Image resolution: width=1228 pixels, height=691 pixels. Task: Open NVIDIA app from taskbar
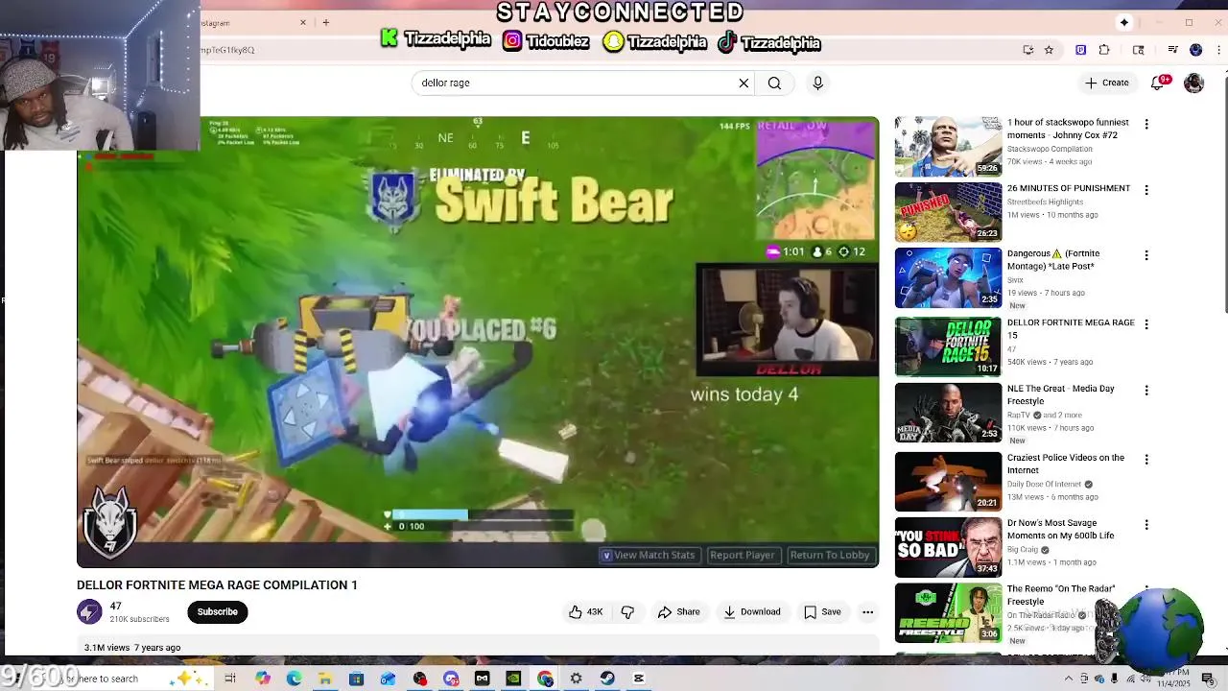click(x=513, y=679)
